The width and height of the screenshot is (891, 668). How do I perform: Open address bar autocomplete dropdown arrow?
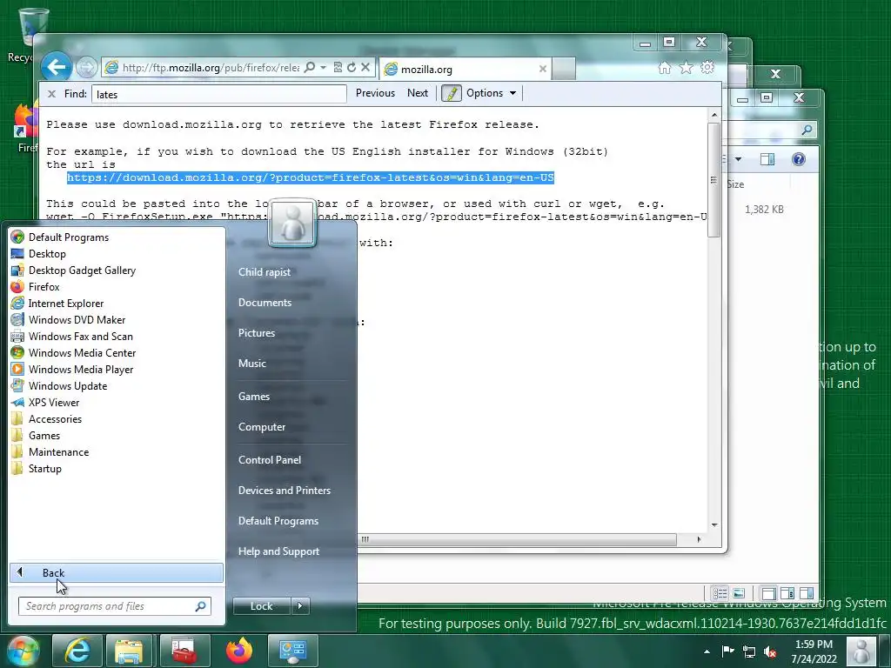(x=324, y=68)
